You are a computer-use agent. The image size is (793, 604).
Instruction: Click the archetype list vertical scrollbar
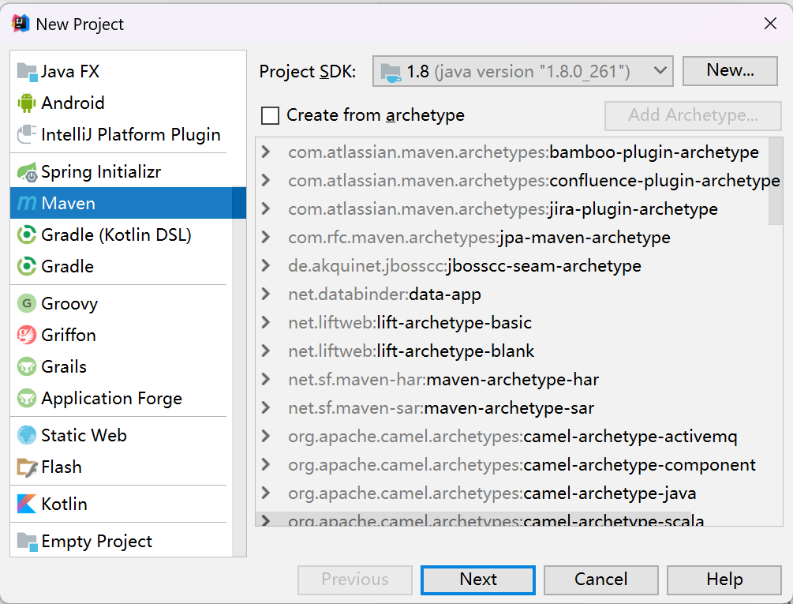tap(776, 181)
